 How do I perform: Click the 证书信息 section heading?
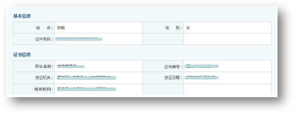pos(22,55)
